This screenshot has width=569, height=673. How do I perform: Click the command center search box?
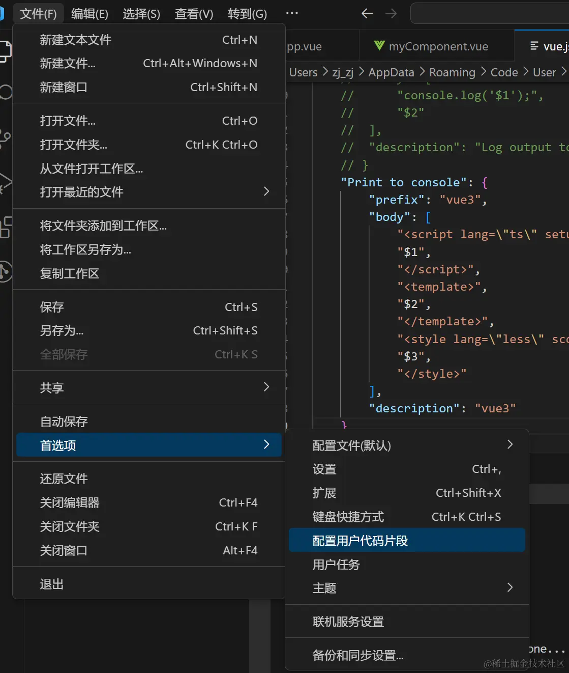point(488,14)
